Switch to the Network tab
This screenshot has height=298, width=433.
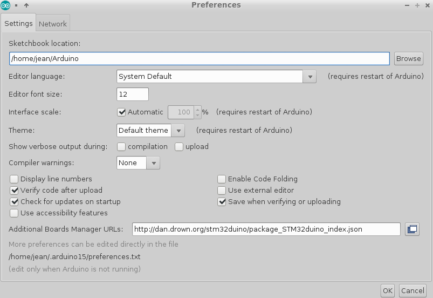click(x=53, y=24)
